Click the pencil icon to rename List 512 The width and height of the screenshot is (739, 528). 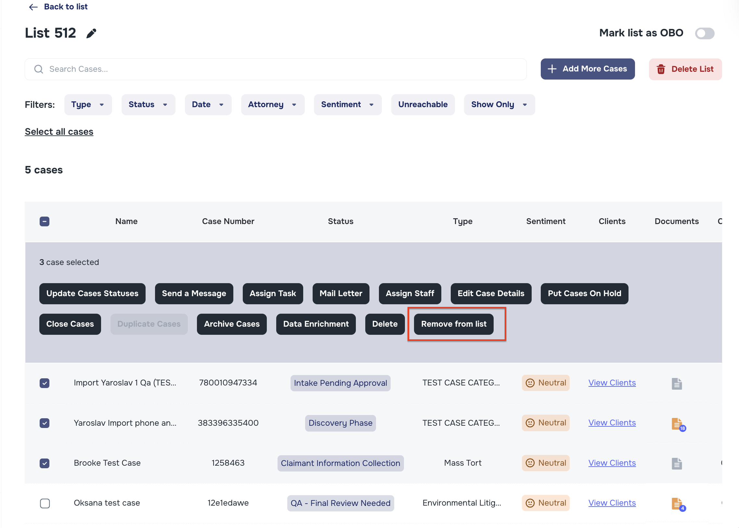click(x=91, y=33)
